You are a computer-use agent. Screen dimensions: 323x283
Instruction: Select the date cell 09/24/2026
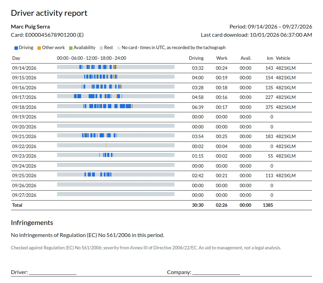24,166
